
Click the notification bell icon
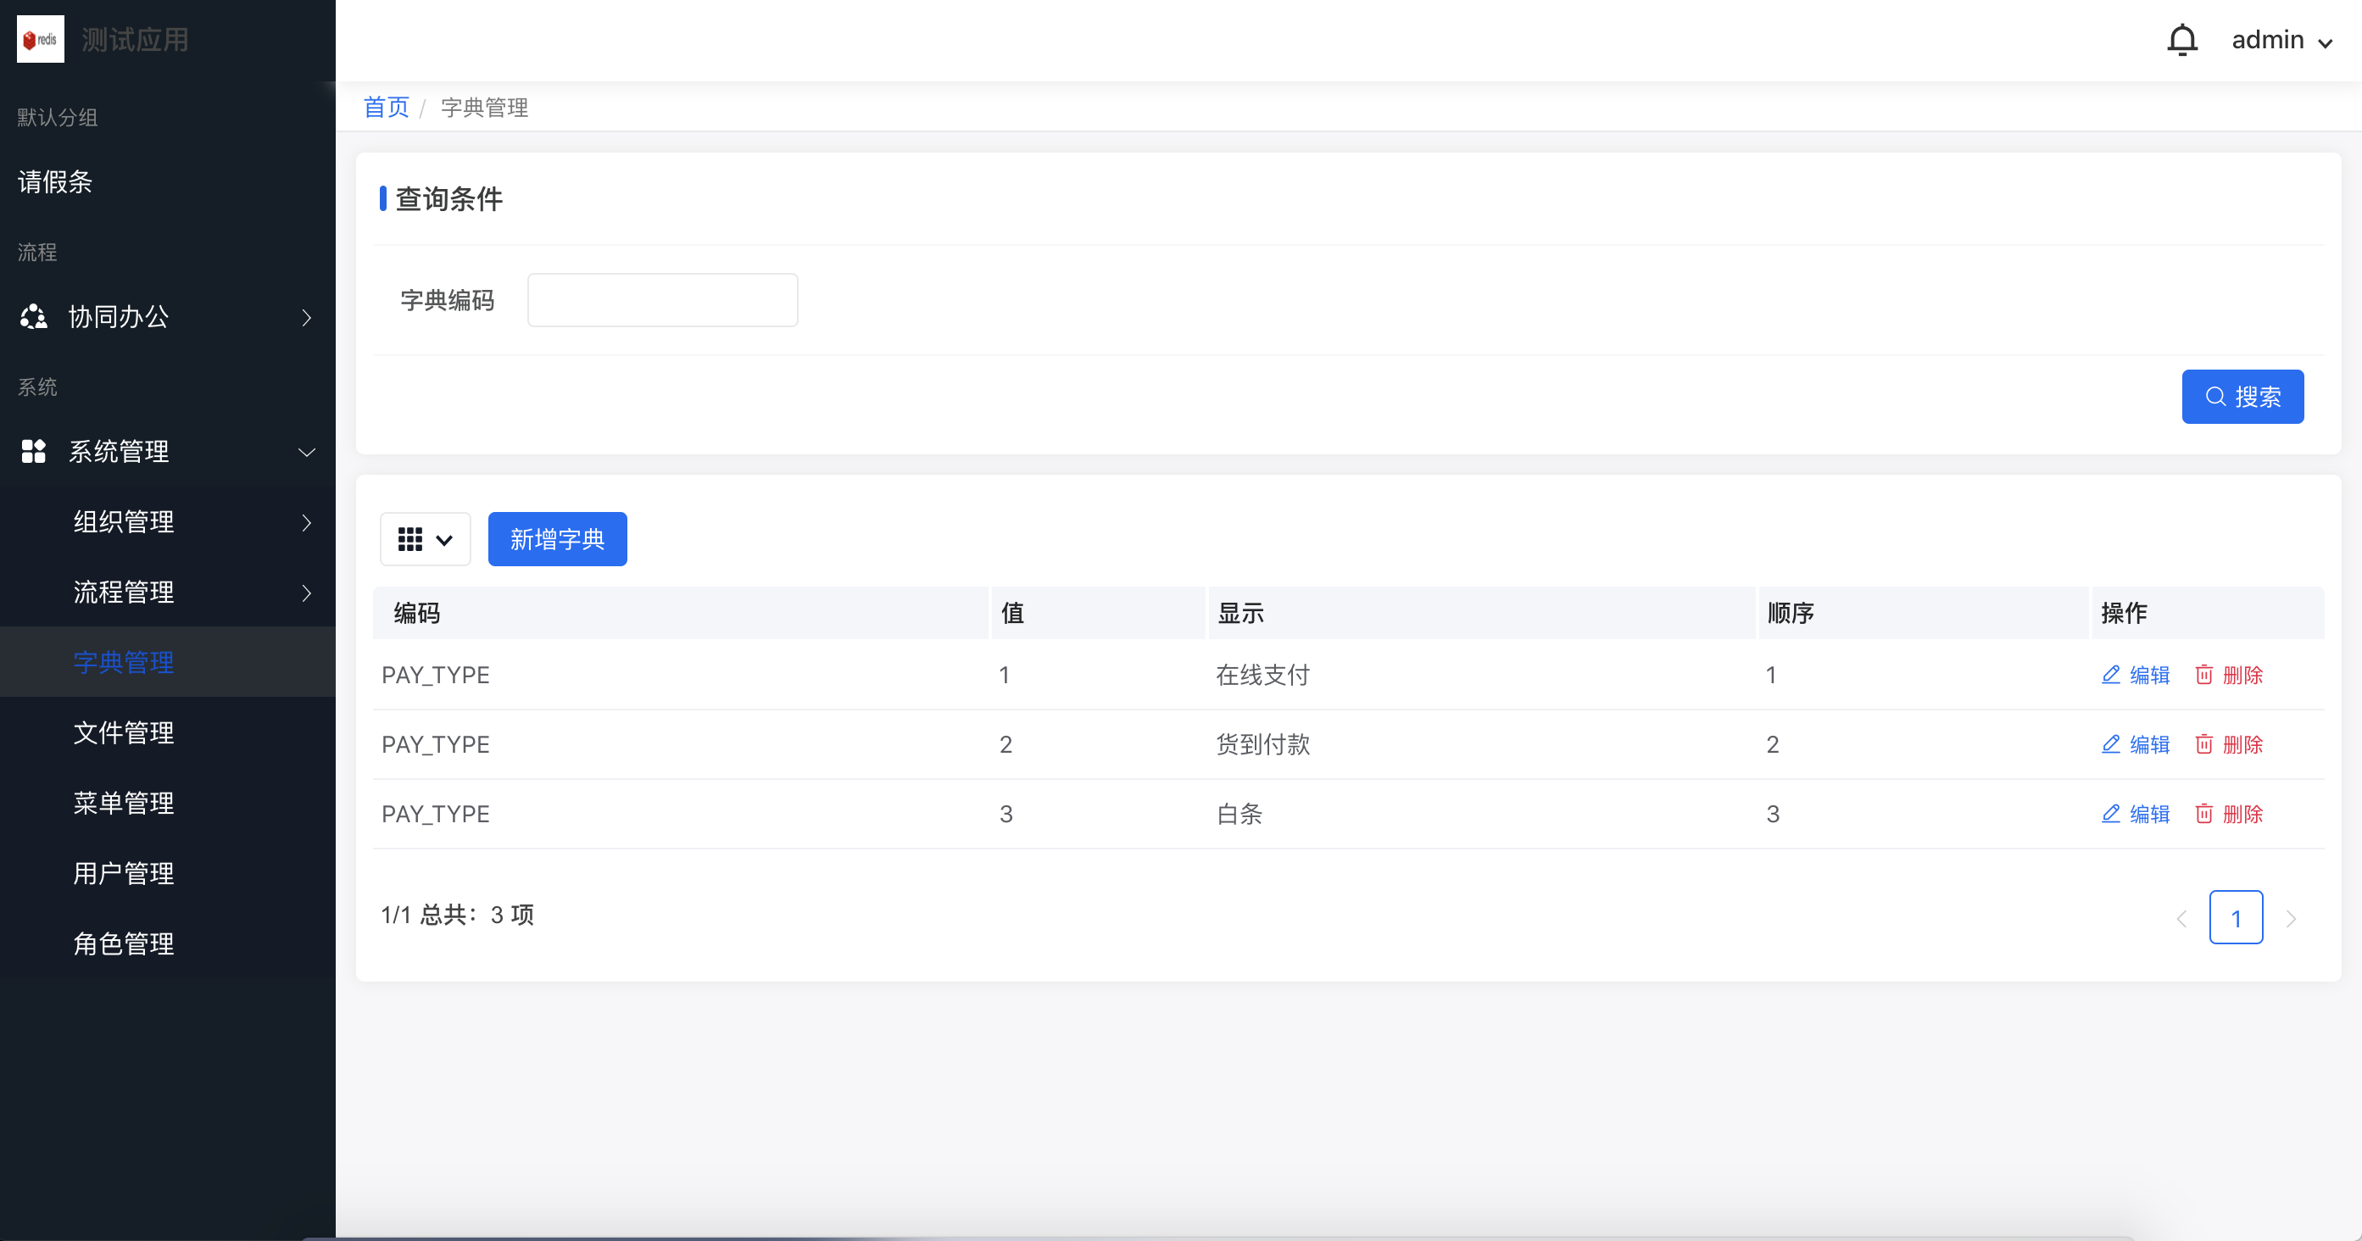2182,39
